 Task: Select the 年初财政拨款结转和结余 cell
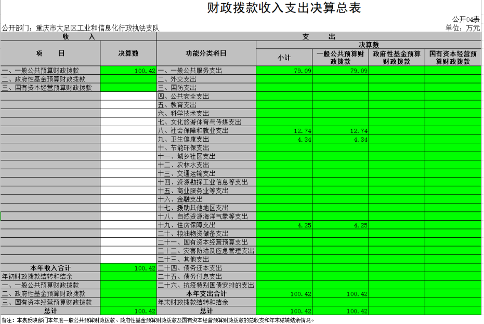pyautogui.click(x=50, y=277)
